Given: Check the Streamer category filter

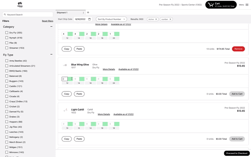Looking at the screenshot, I should point(7,48).
